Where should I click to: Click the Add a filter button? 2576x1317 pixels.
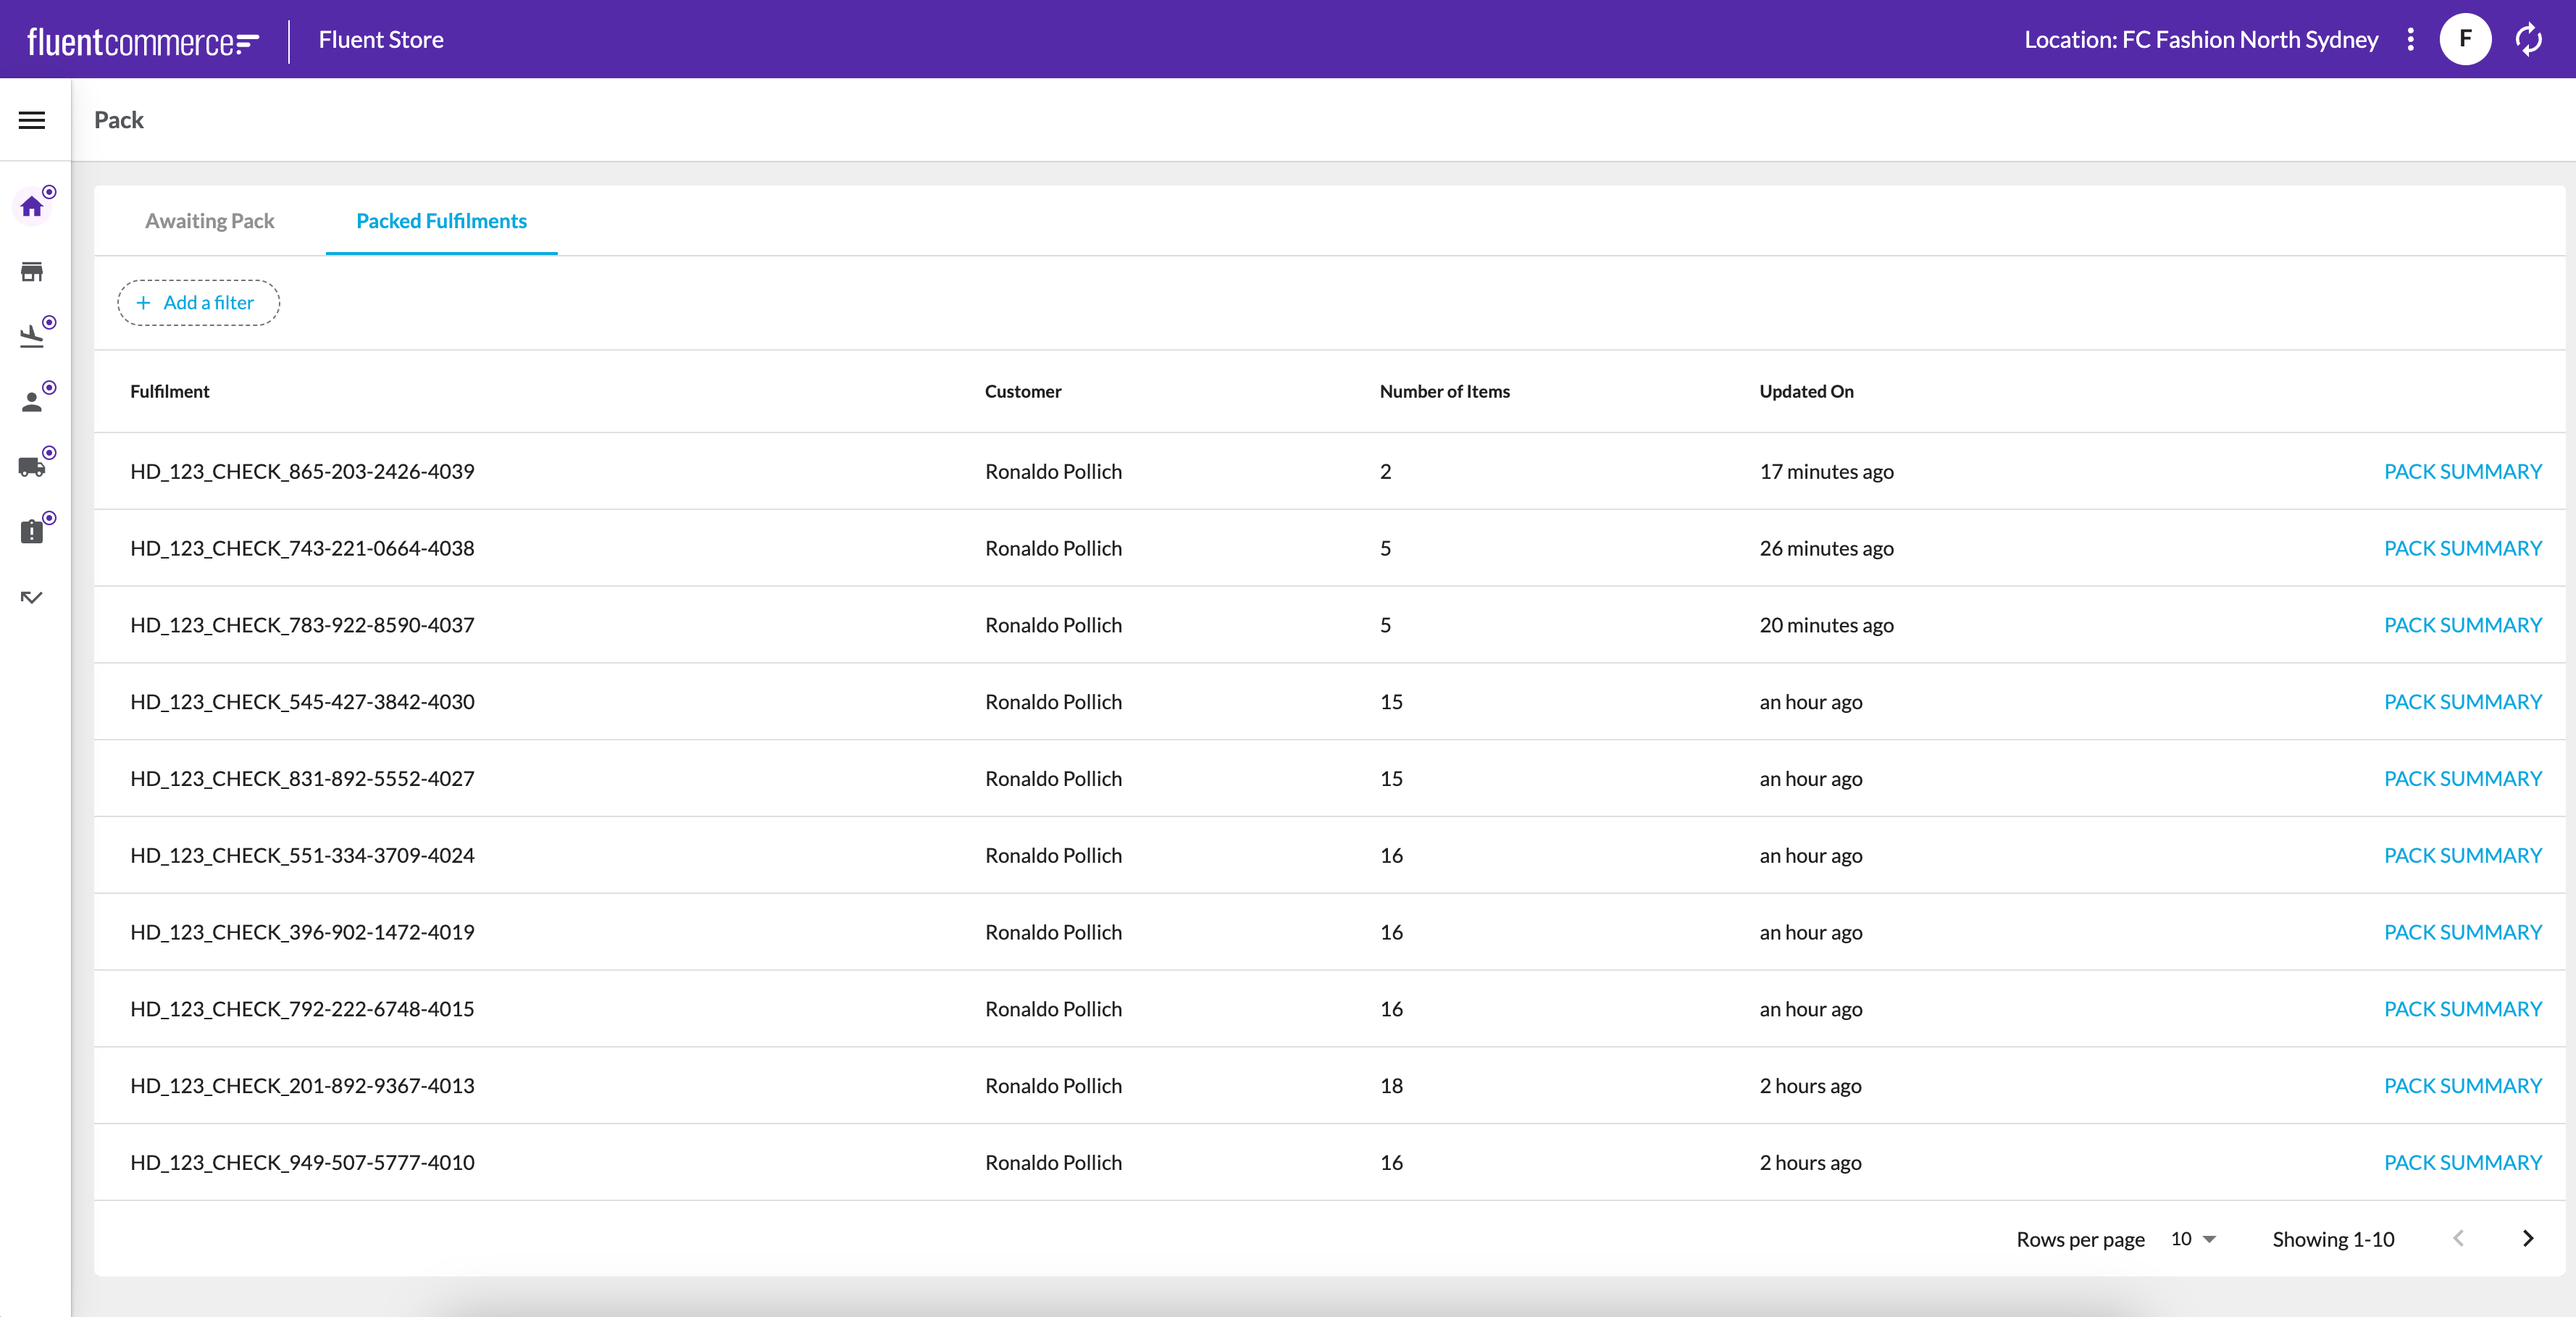click(x=198, y=303)
